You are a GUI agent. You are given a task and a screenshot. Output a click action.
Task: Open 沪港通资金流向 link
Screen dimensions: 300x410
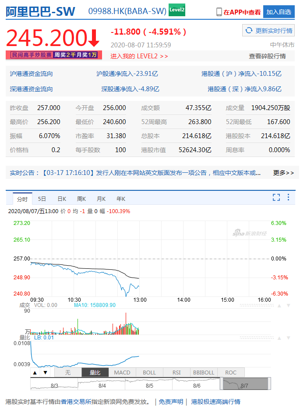click(32, 74)
